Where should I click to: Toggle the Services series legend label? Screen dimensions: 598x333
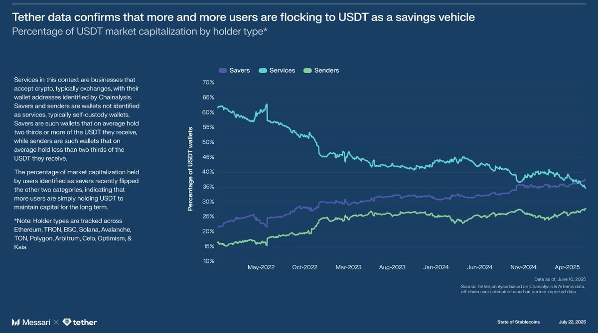point(282,71)
